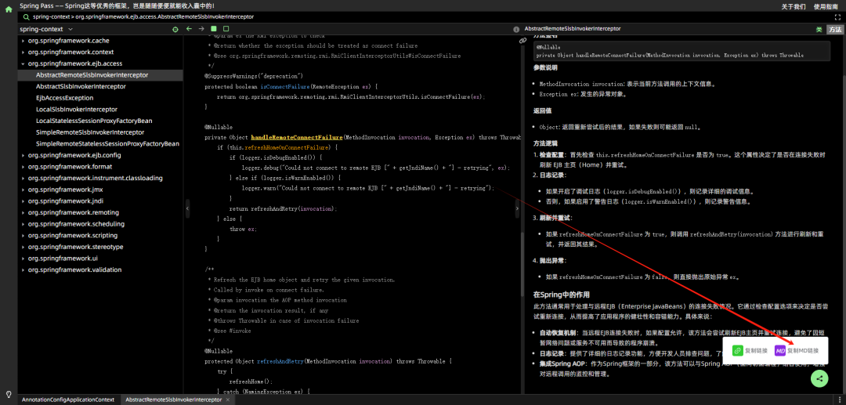This screenshot has width=846, height=405.
Task: Expand org.springframework.scripting package
Action: point(22,236)
